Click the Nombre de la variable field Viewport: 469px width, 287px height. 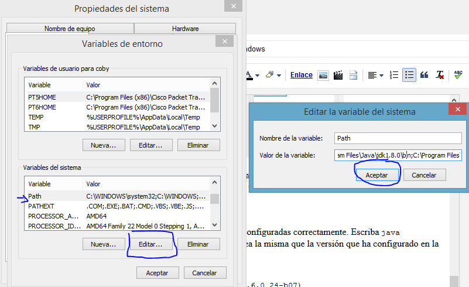pos(398,138)
